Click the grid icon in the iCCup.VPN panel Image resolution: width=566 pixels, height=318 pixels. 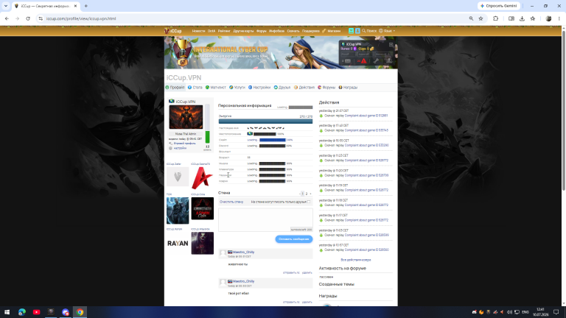click(391, 44)
